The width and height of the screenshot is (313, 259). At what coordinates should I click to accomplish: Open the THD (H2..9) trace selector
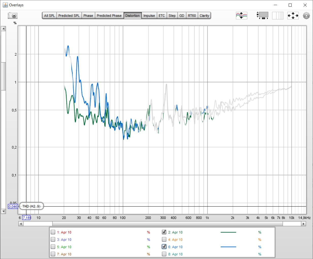pos(31,206)
